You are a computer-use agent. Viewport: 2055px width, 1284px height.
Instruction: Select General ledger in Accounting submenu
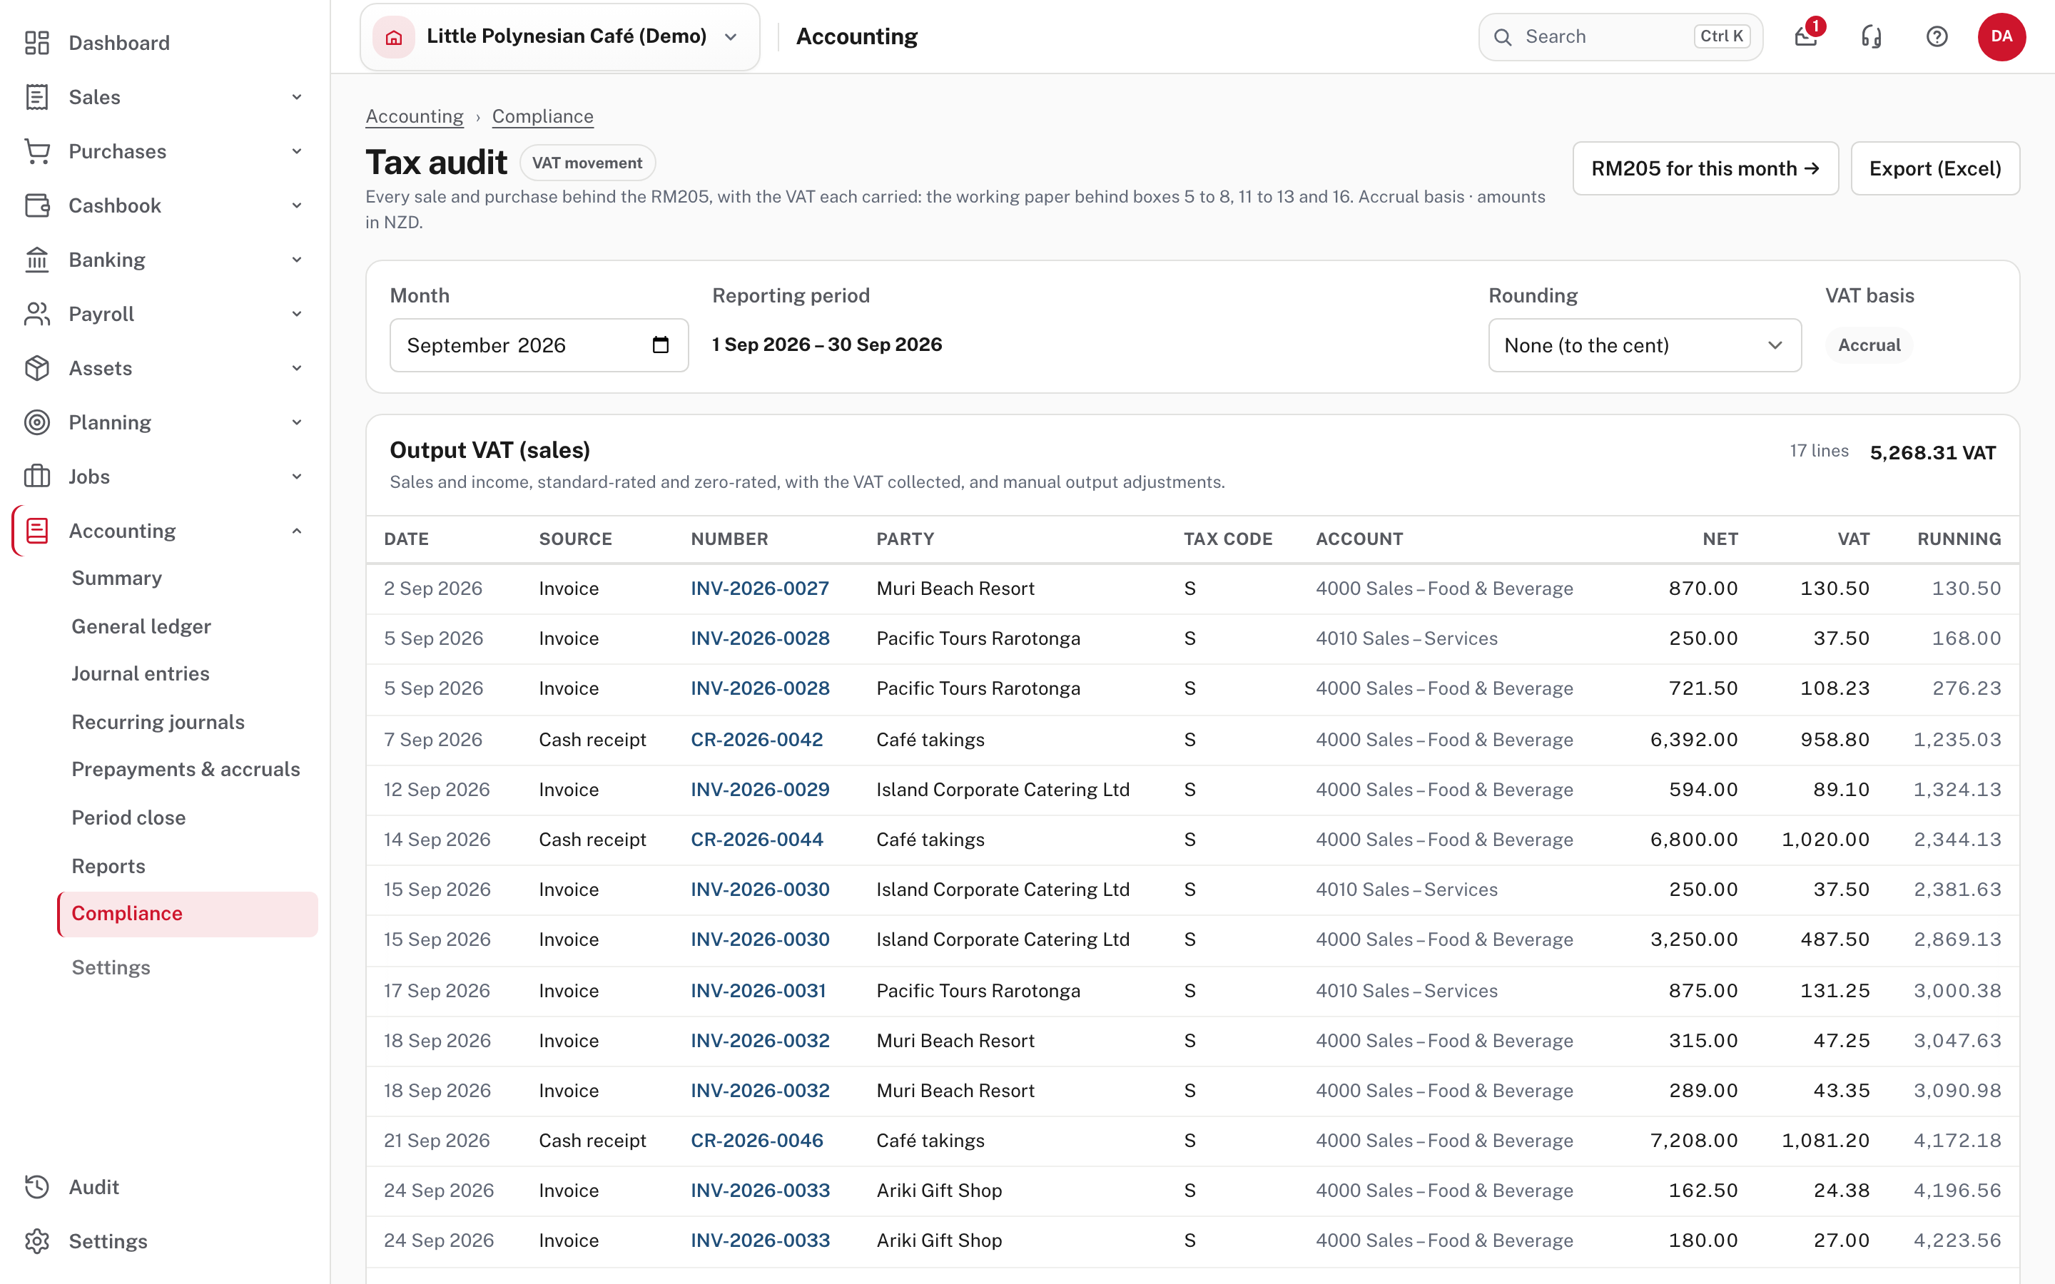141,626
